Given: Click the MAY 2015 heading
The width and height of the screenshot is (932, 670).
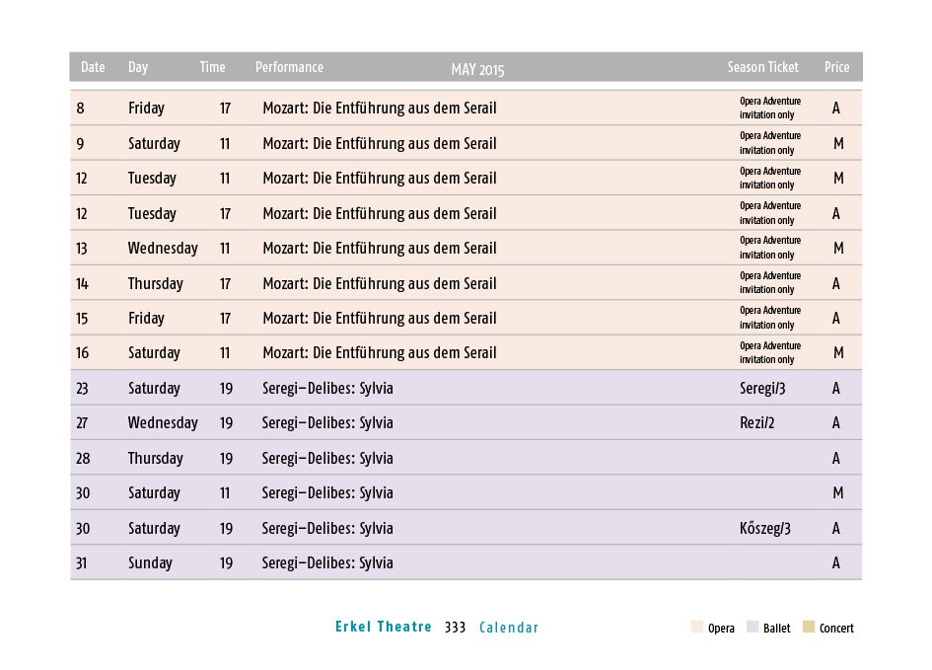Looking at the screenshot, I should pos(477,69).
